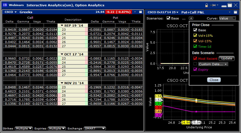241x133 pixels.
Task: Click the pin icon in title bar
Action: pos(213,5)
